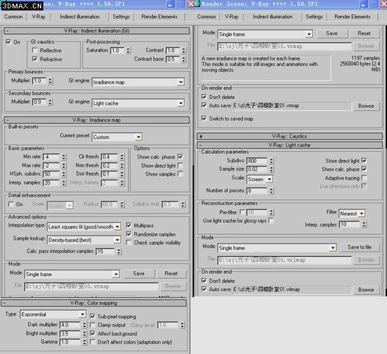This screenshot has height=354, width=387.
Task: Click Save button in right window Mode
Action: [x=332, y=33]
